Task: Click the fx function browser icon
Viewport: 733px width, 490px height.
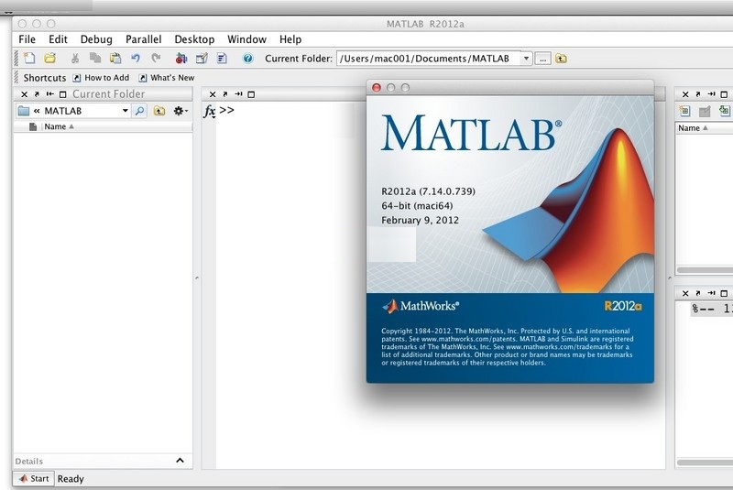Action: pos(209,111)
